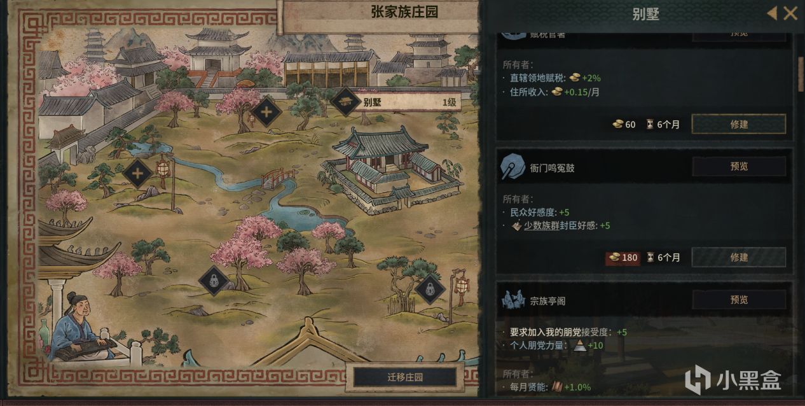
Task: Select the 别墅 building icon on the map
Action: coord(347,102)
